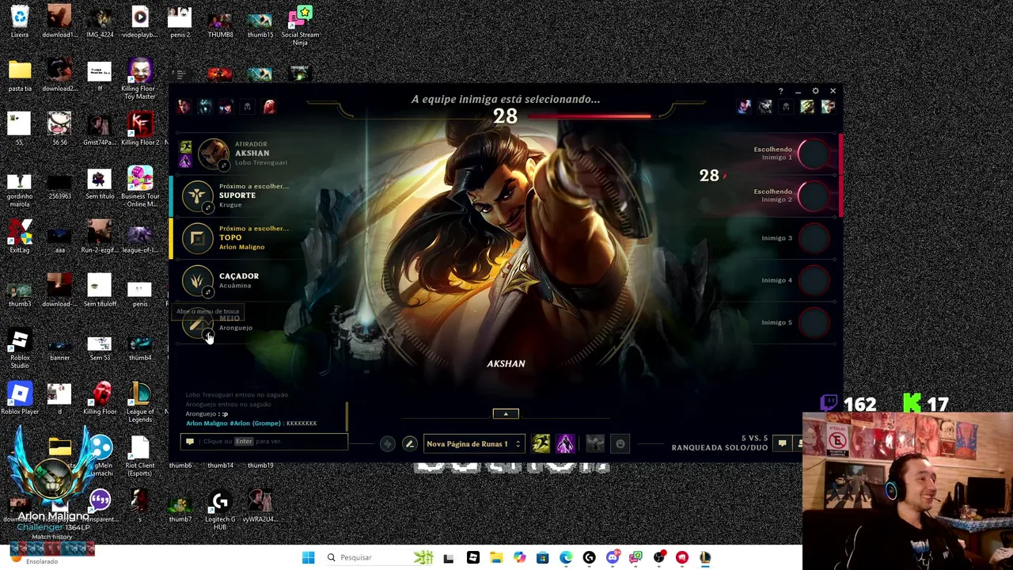Open Business Tour Online shortcut
This screenshot has height=570, width=1013.
pos(140,187)
